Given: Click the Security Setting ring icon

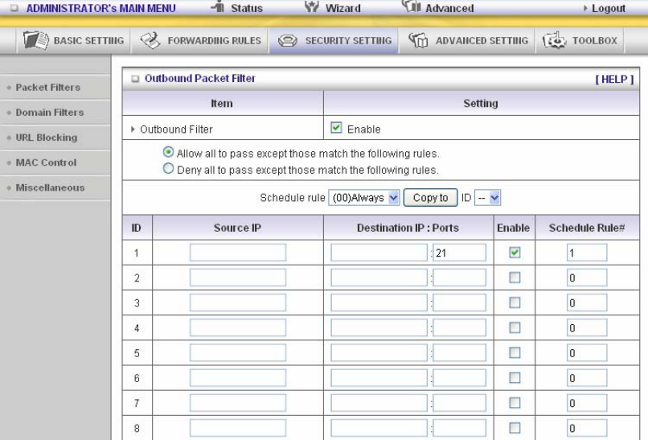Looking at the screenshot, I should pos(288,40).
